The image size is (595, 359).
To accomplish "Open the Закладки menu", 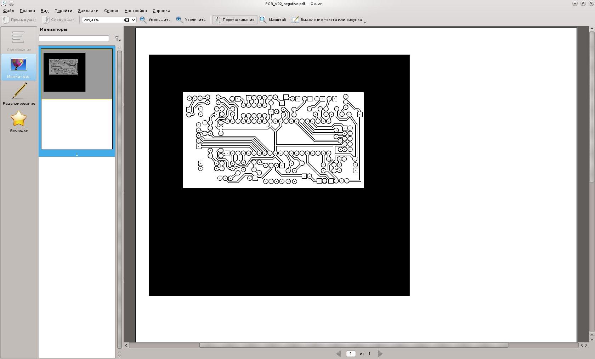I will 88,11.
